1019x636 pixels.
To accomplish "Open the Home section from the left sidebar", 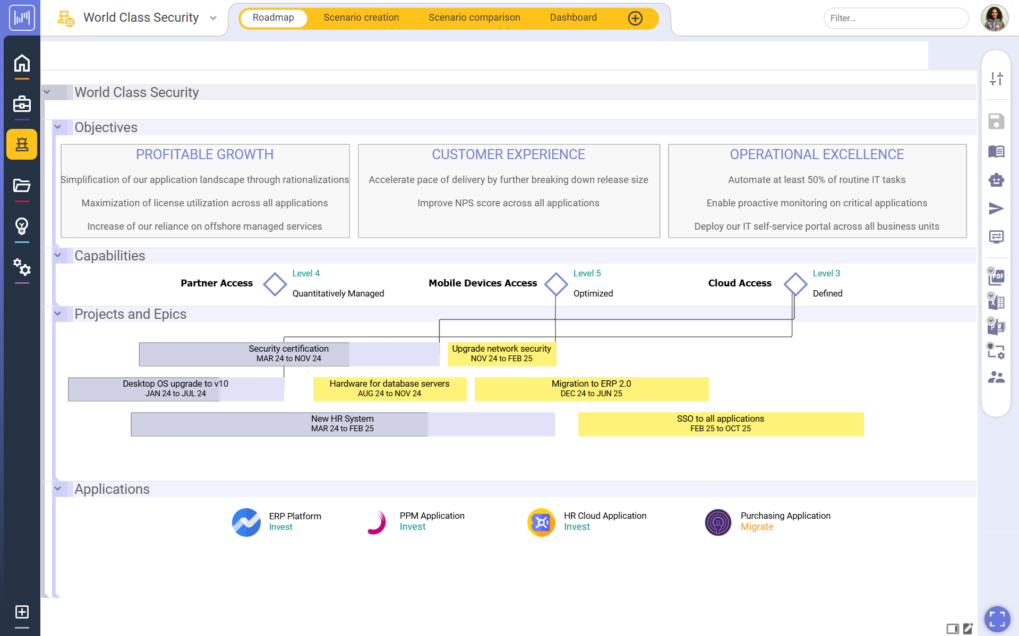I will click(x=22, y=63).
